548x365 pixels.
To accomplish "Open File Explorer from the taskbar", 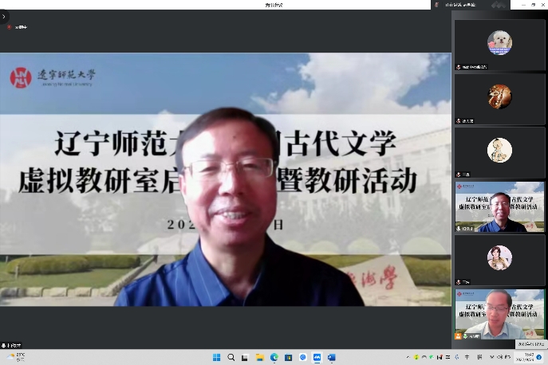I will [x=259, y=358].
